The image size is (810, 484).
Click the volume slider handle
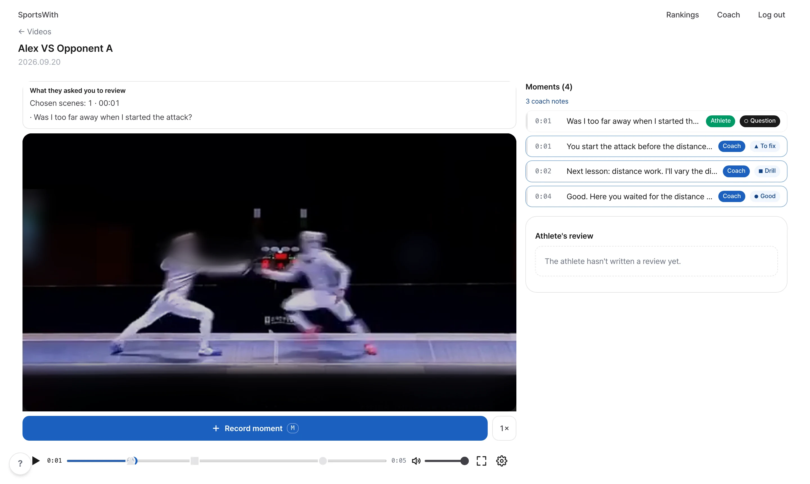[x=465, y=461]
